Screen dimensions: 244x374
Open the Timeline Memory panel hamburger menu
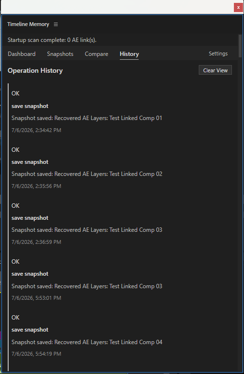tap(56, 24)
